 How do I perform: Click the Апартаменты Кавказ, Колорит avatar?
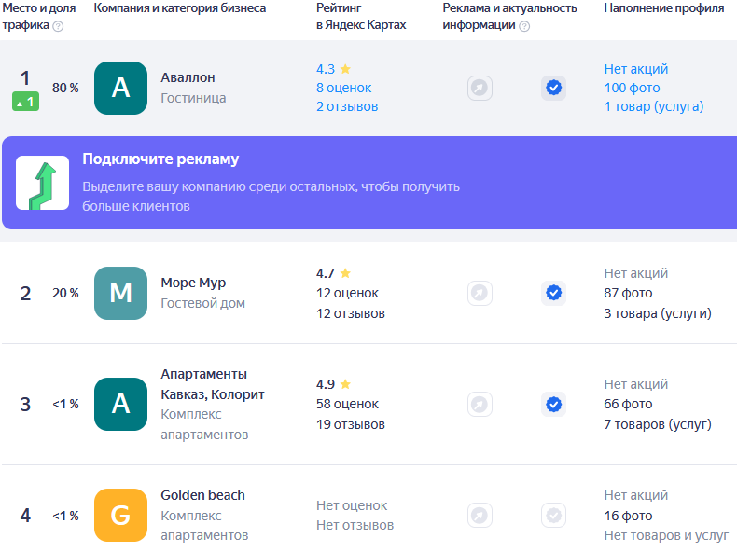click(x=120, y=404)
